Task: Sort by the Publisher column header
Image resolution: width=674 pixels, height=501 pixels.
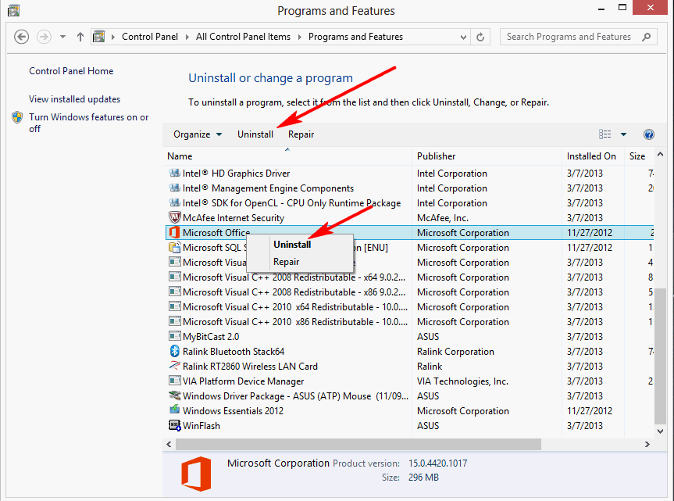Action: pyautogui.click(x=487, y=156)
